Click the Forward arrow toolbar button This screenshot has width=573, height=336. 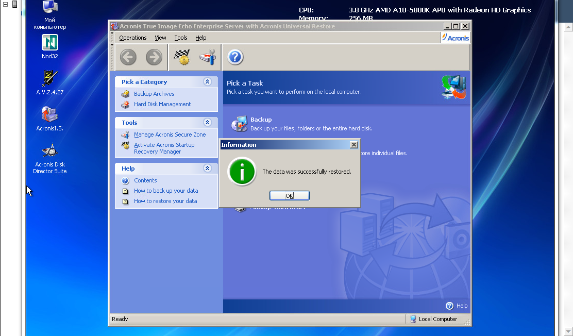point(154,57)
